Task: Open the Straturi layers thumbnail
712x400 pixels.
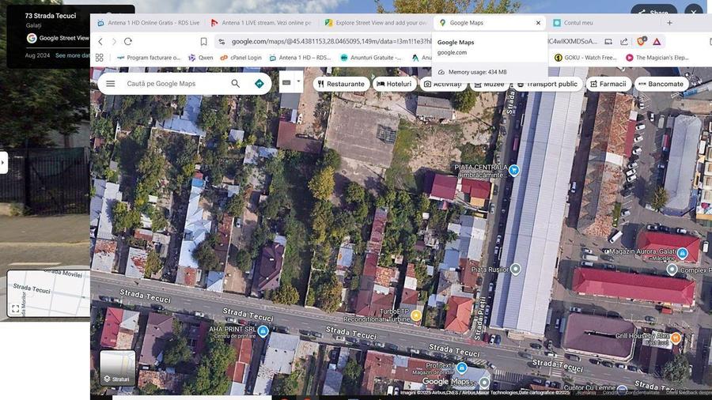Action: point(117,368)
